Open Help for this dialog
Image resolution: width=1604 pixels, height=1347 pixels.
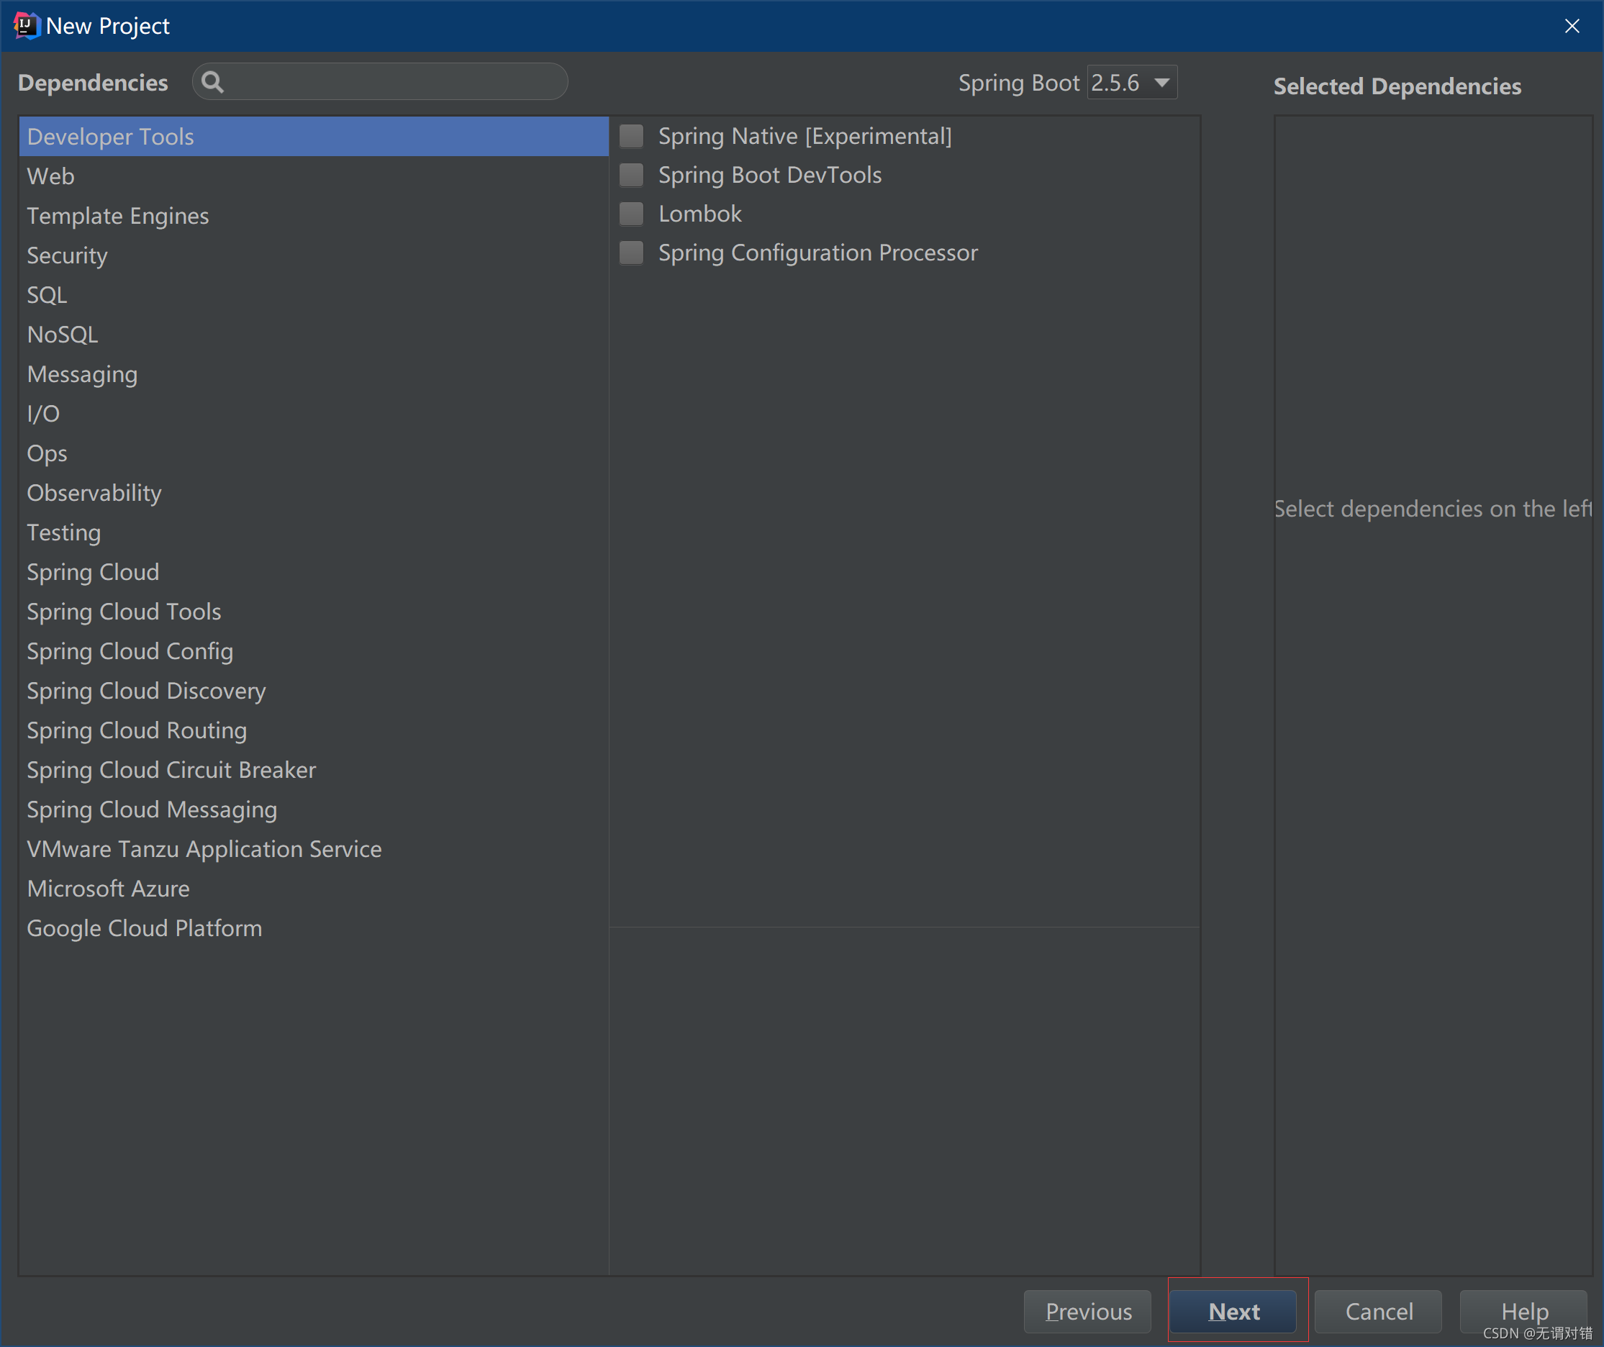(x=1524, y=1311)
